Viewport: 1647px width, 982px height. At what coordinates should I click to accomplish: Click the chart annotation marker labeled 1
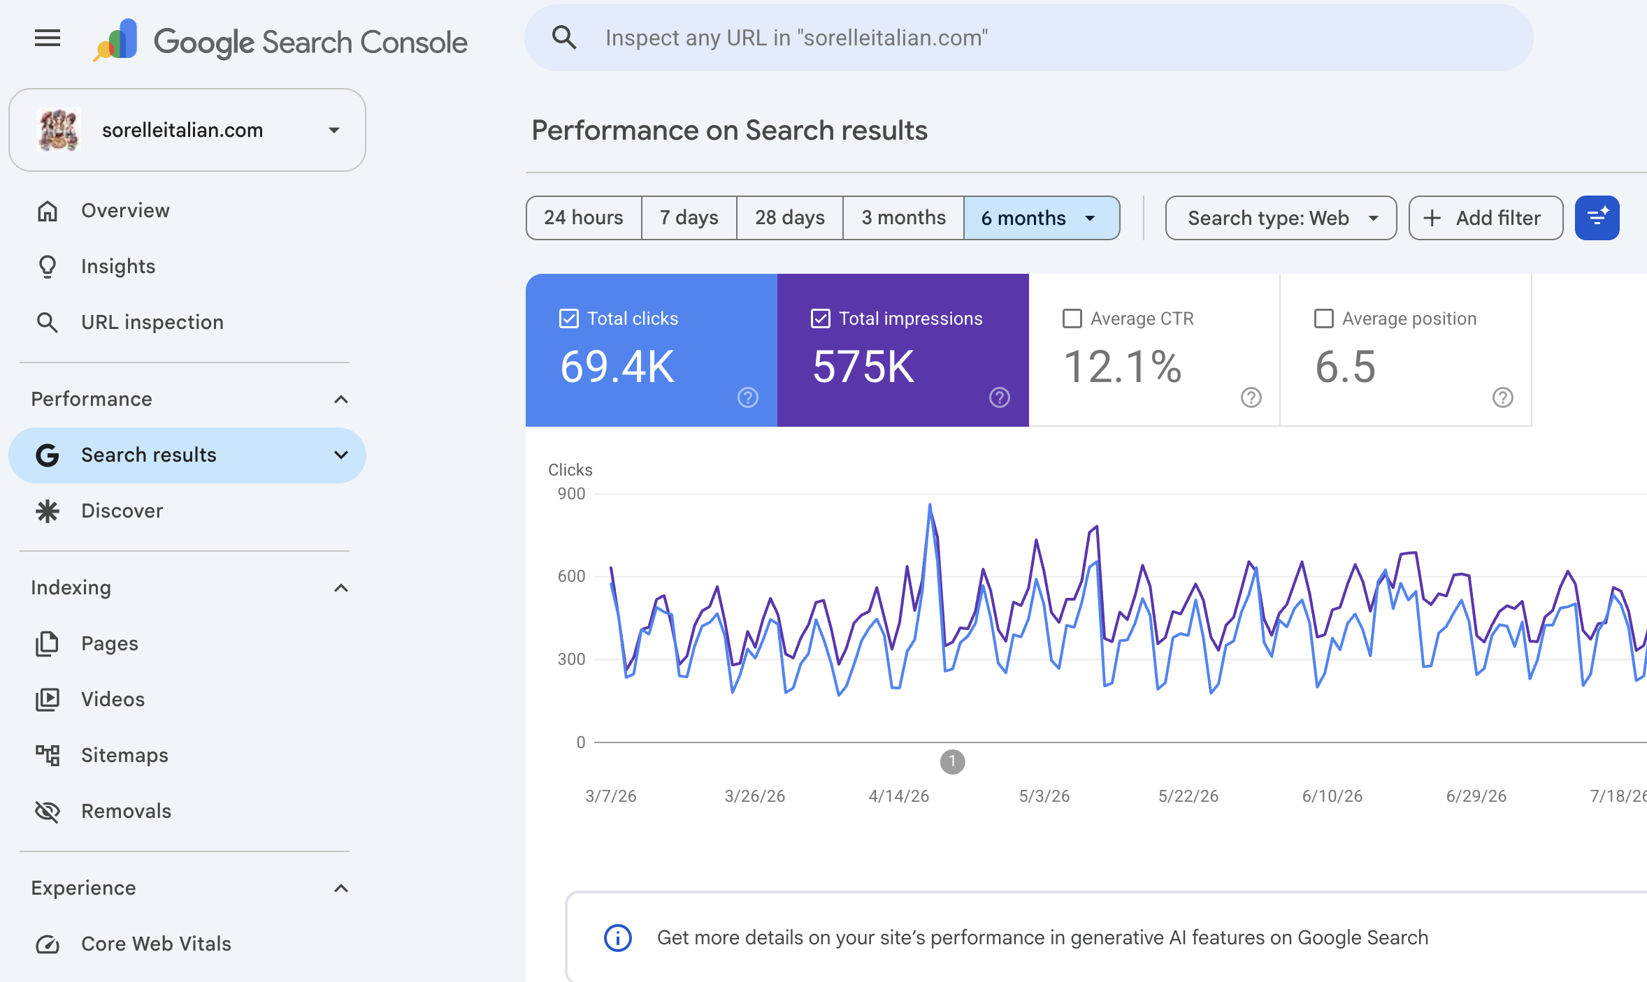(x=952, y=762)
